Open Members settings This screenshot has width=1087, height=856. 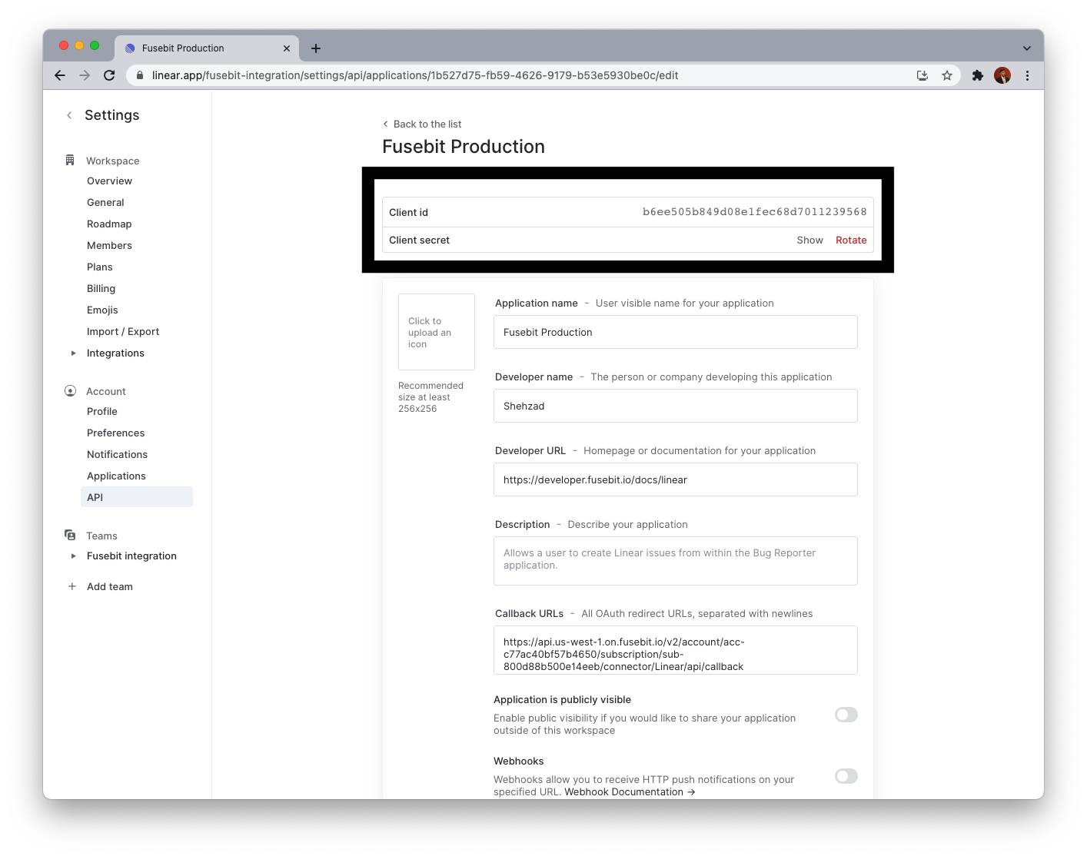coord(109,246)
